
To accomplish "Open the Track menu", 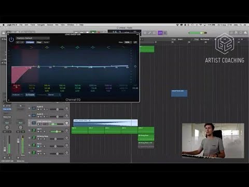I will [33, 25].
